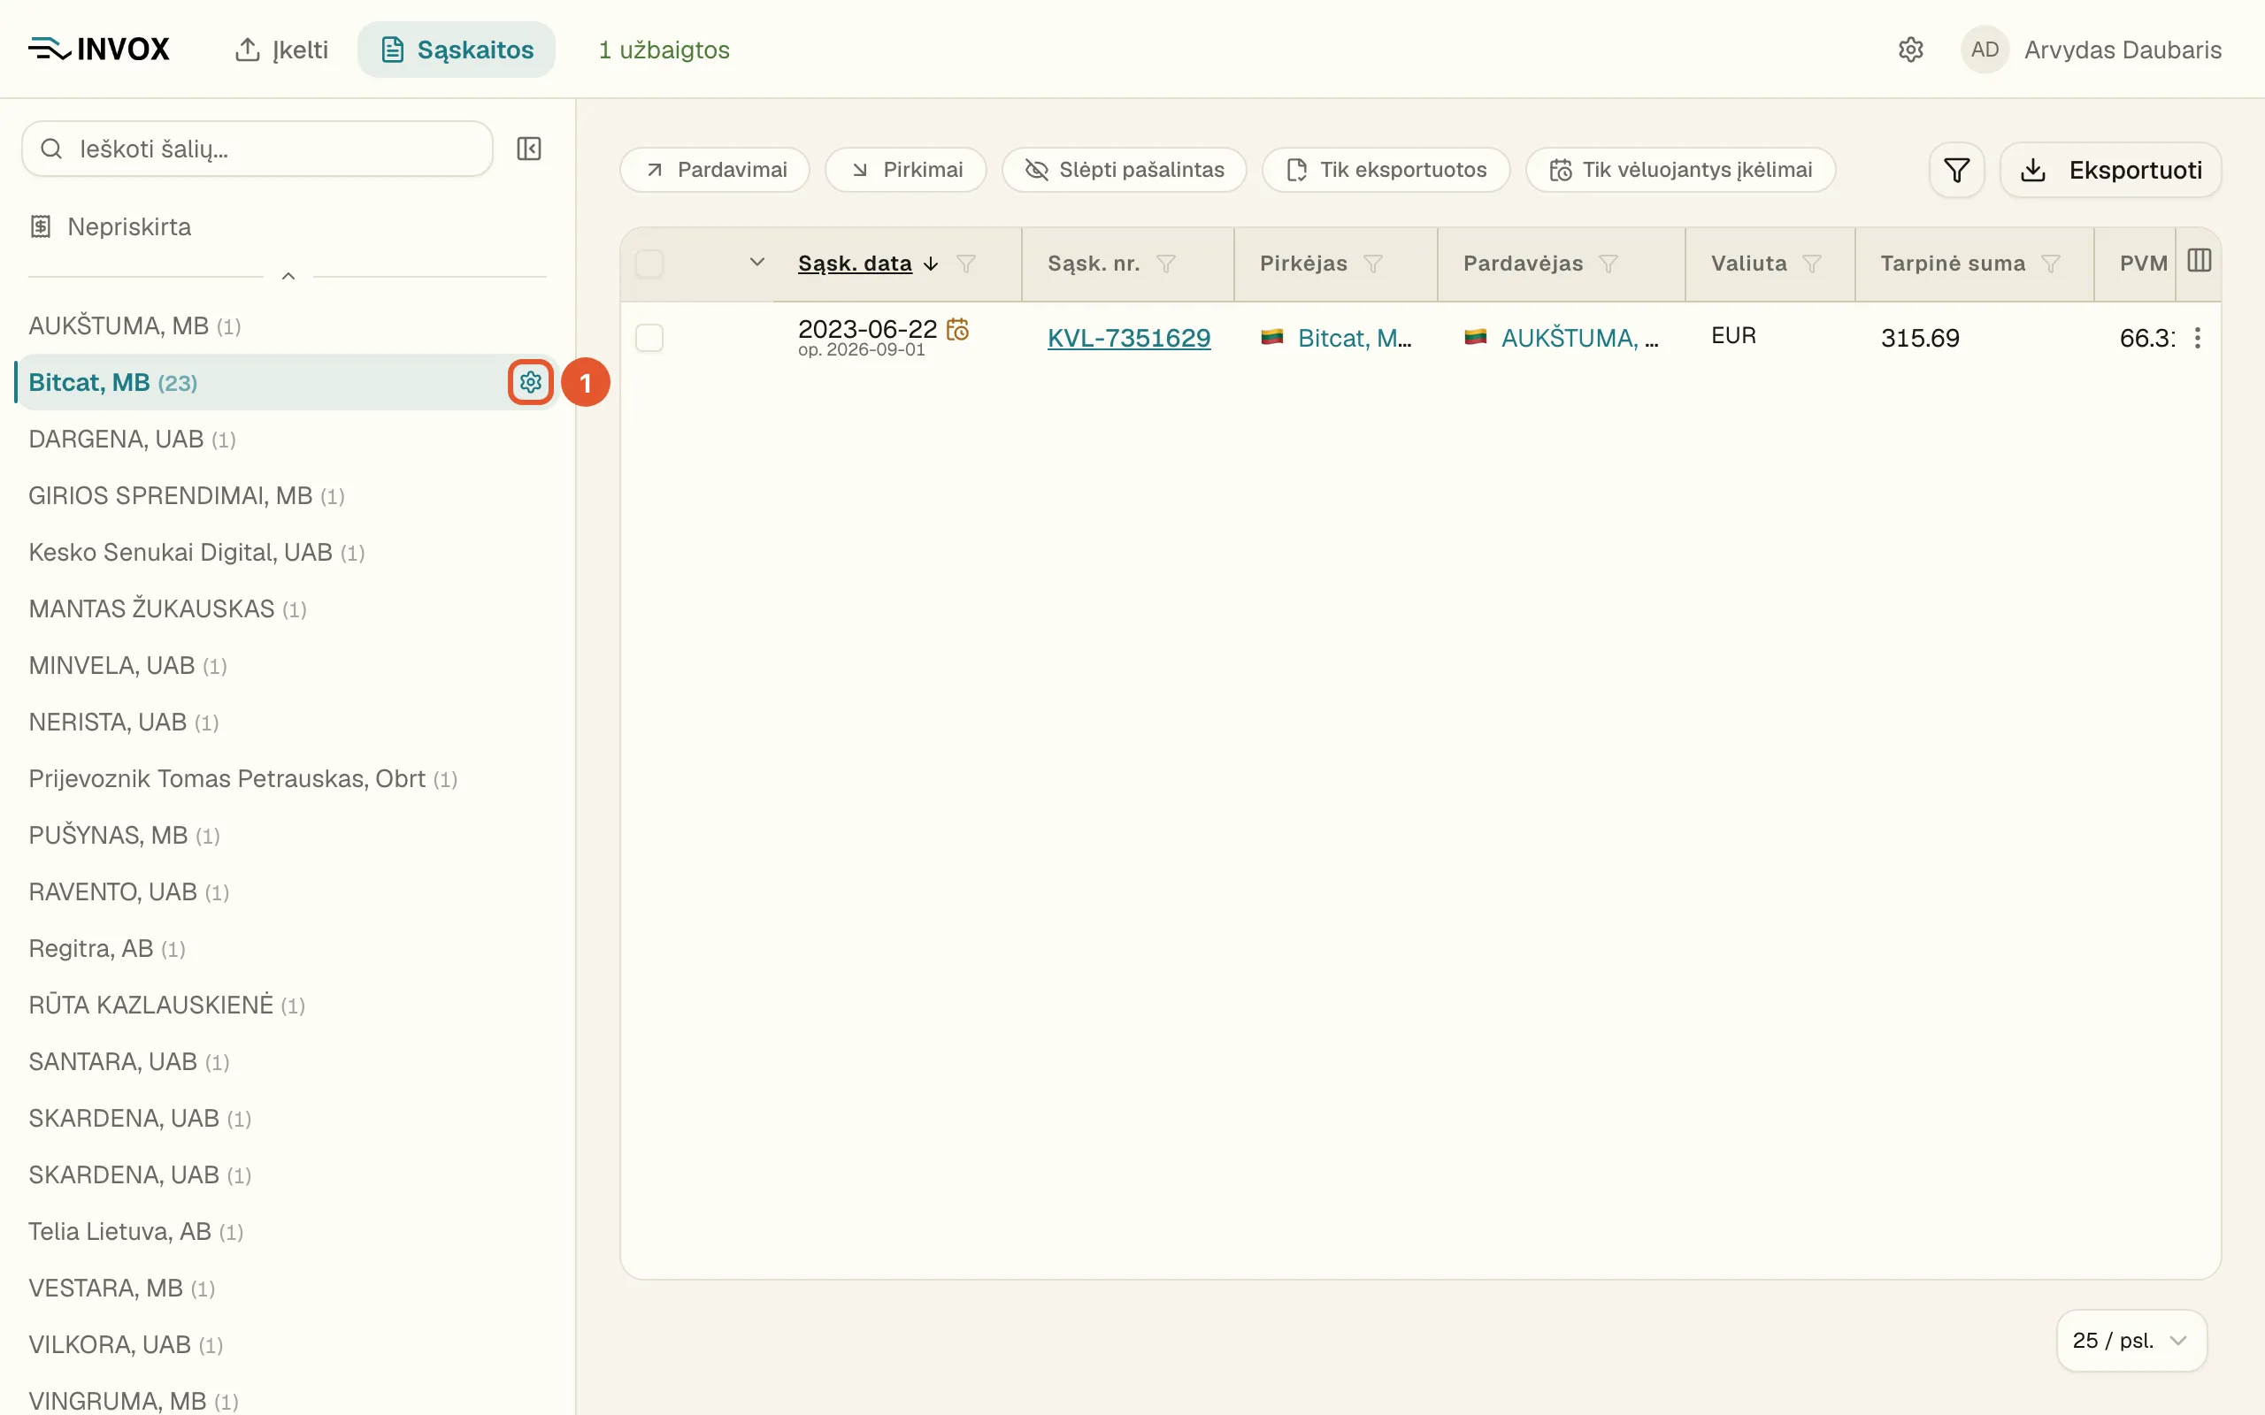This screenshot has width=2265, height=1415.
Task: Open the 25 / psl. page size dropdown
Action: coord(2131,1340)
